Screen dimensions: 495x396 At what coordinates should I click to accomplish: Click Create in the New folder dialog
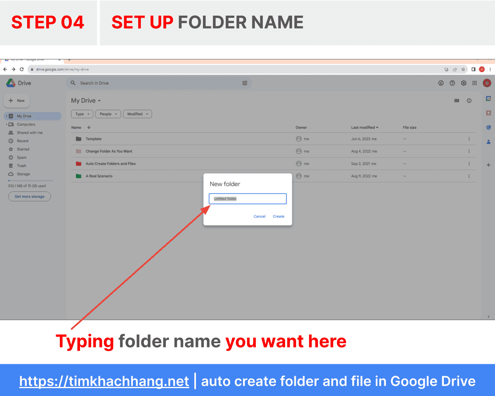point(278,216)
